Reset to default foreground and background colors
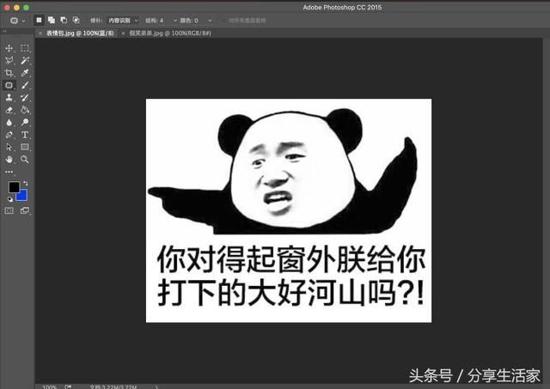The image size is (550, 389). click(10, 199)
